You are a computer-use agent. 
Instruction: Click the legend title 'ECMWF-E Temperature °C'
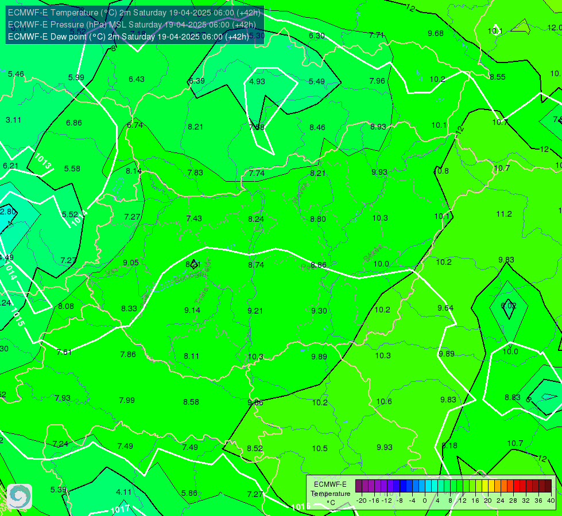click(330, 494)
